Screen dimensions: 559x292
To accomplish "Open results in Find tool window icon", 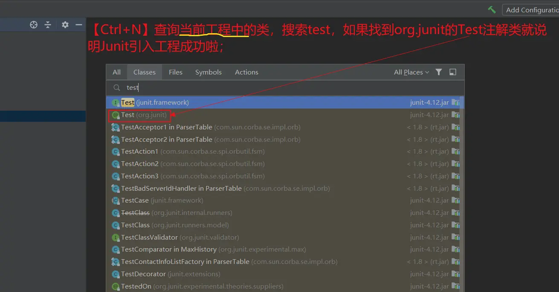I will point(453,72).
